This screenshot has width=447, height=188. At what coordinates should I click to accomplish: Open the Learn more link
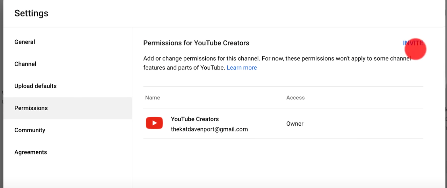[242, 68]
